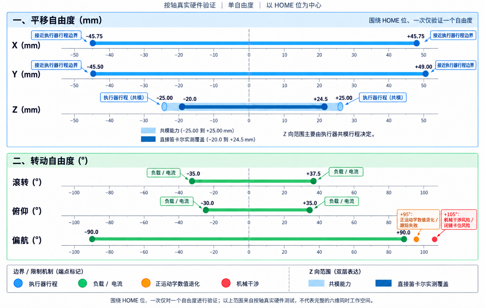Click the red +105° marker on 偏航 row
The height and width of the screenshot is (308, 485).
[435, 239]
